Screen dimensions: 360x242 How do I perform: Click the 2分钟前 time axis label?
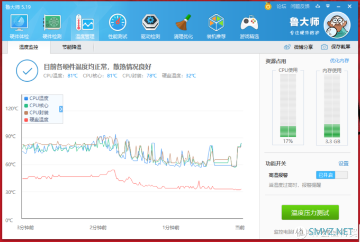coord(98,228)
